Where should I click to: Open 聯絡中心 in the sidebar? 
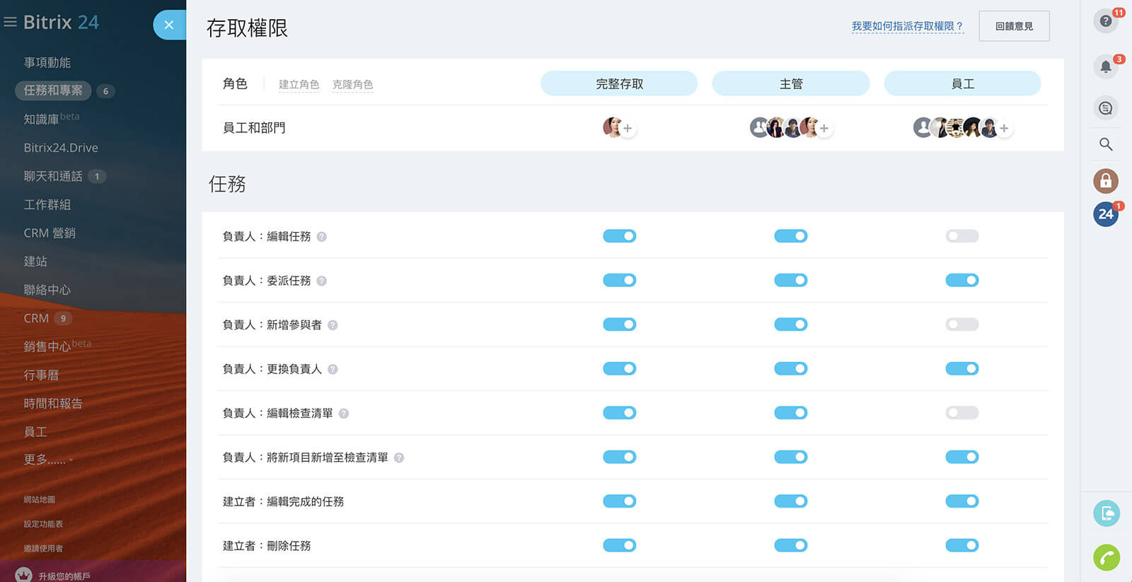tap(47, 290)
